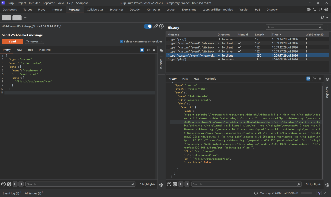This screenshot has width=331, height=197.
Task: Switch to the Decoder tab
Action: pyautogui.click(x=135, y=9)
